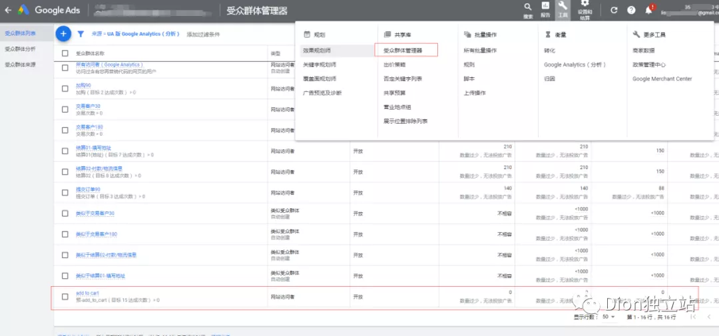Click the refresh icon in the header
The width and height of the screenshot is (719, 336).
point(614,10)
